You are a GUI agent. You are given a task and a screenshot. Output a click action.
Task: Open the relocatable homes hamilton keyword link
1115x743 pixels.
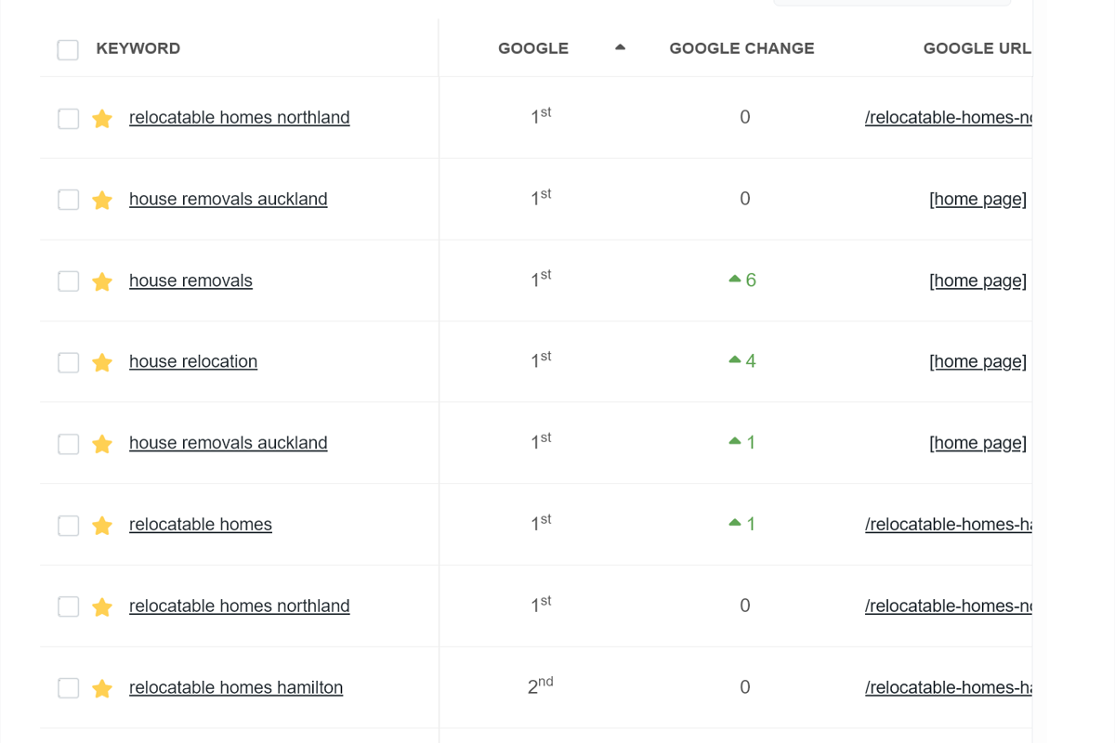click(236, 687)
